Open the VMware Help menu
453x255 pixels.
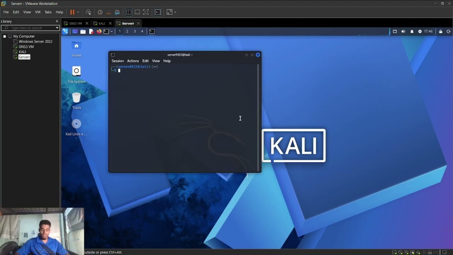coord(59,12)
